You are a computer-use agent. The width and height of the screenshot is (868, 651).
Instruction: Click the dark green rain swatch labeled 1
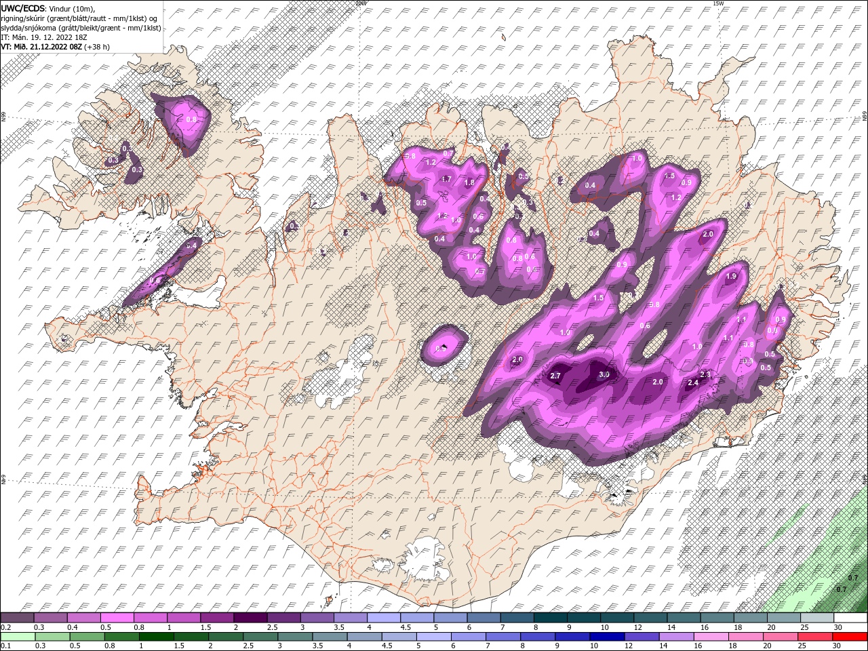(156, 637)
